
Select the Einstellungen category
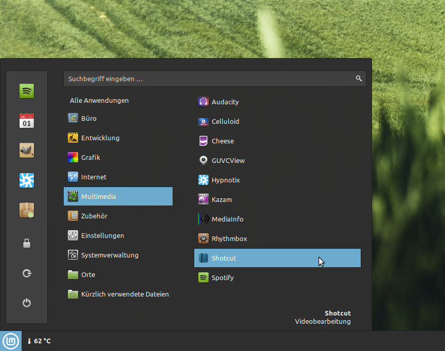pyautogui.click(x=102, y=235)
